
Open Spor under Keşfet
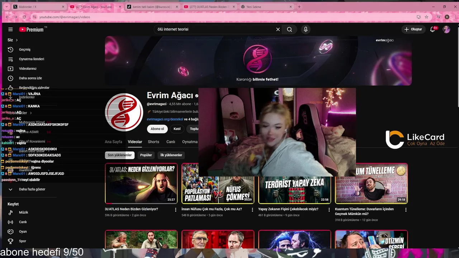point(23,241)
